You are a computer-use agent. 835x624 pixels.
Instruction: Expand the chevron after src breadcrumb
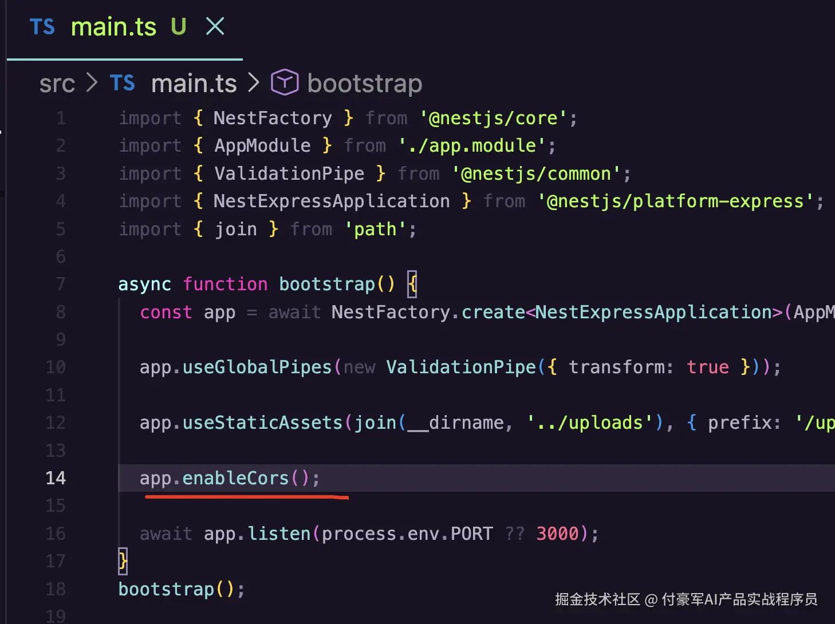pos(92,83)
